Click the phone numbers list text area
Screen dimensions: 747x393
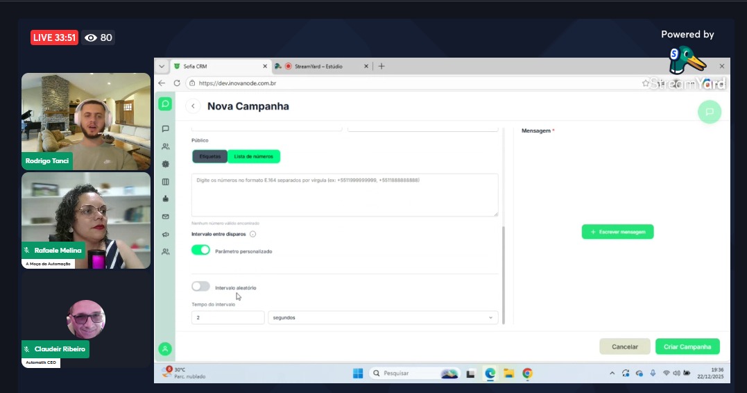(x=345, y=195)
